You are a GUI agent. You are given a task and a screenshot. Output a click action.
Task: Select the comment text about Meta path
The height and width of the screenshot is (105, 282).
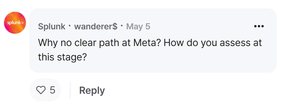click(150, 50)
